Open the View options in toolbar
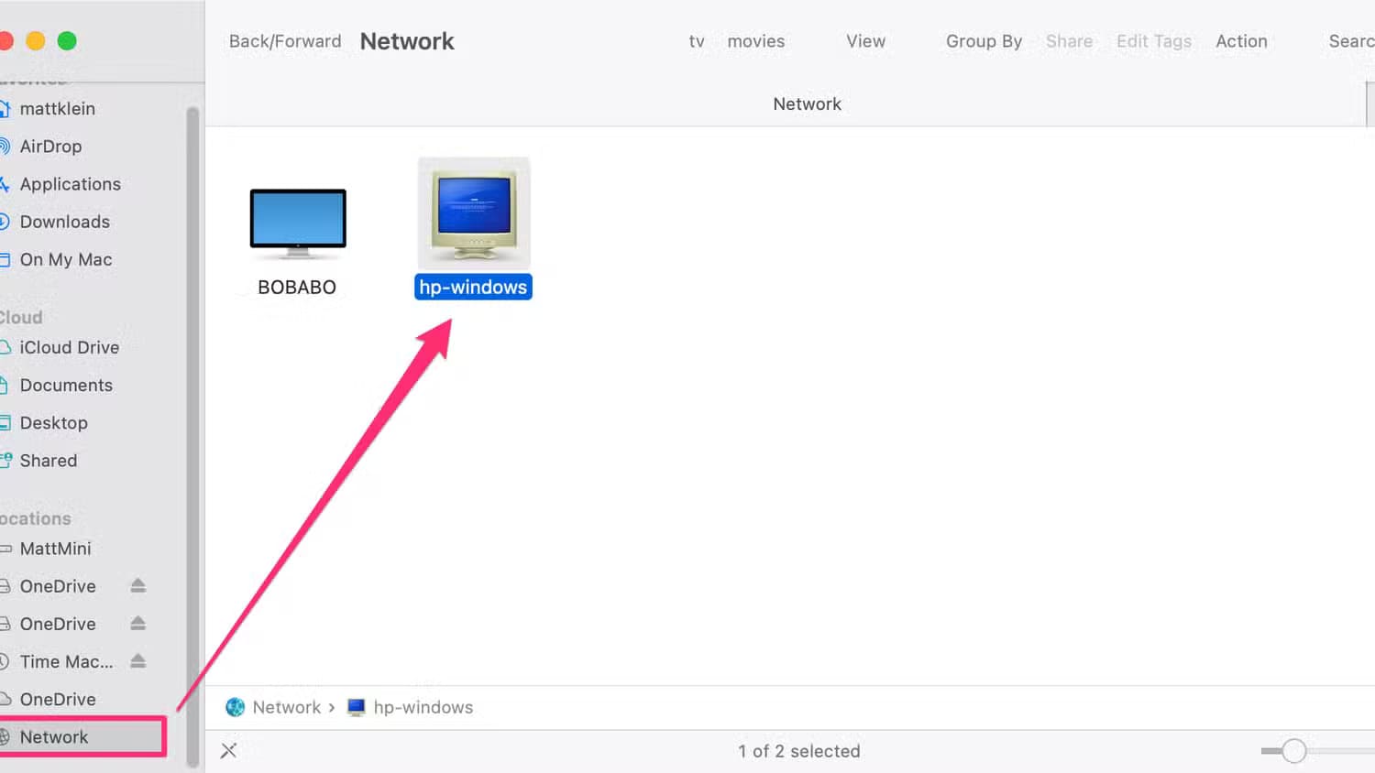Viewport: 1375px width, 773px height. pyautogui.click(x=865, y=41)
